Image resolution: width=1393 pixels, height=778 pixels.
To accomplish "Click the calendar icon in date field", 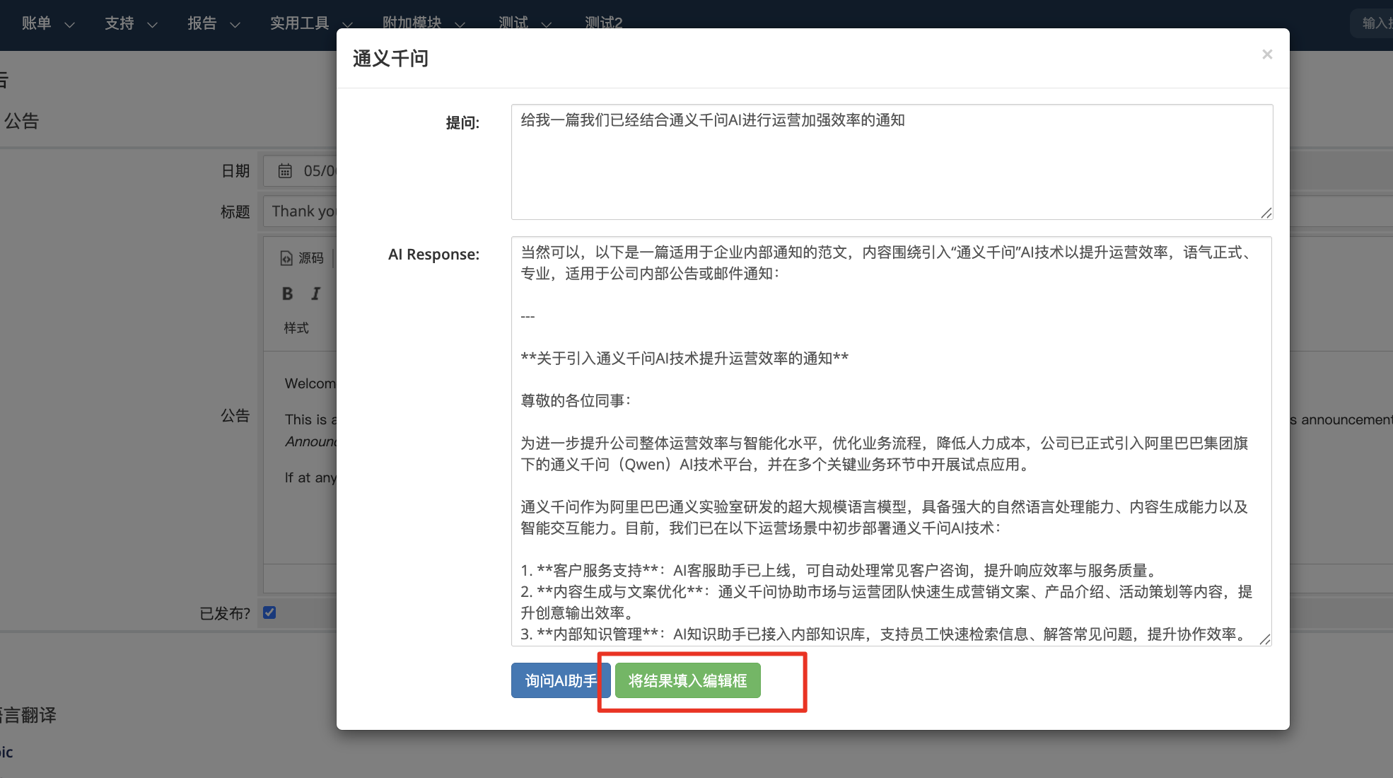I will click(x=285, y=170).
